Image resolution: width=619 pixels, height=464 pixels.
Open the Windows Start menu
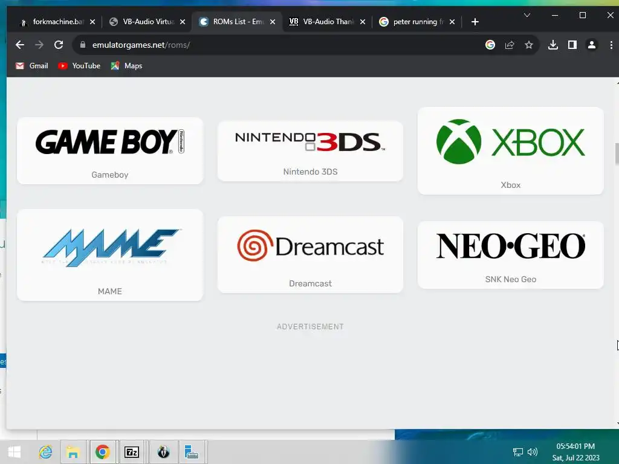point(15,452)
